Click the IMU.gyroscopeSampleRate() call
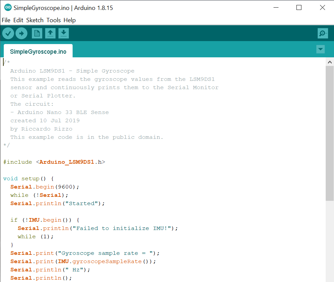 tap(105, 261)
